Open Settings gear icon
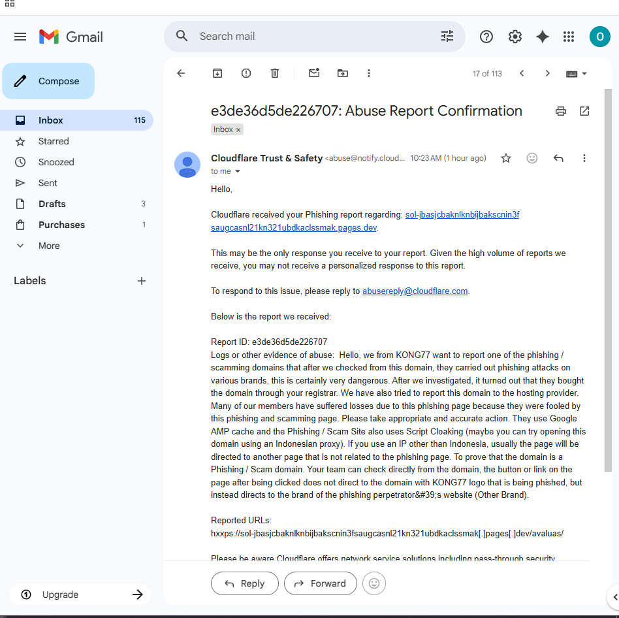619x618 pixels. point(515,37)
